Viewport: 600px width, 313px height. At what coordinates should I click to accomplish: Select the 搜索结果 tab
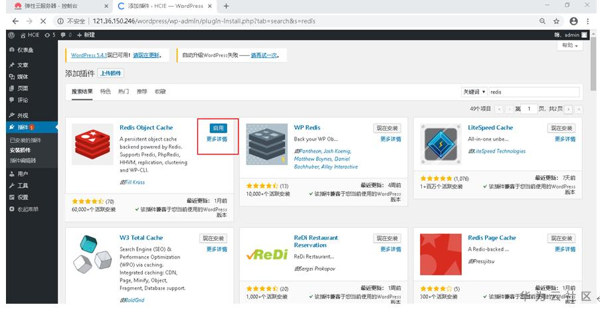[82, 92]
